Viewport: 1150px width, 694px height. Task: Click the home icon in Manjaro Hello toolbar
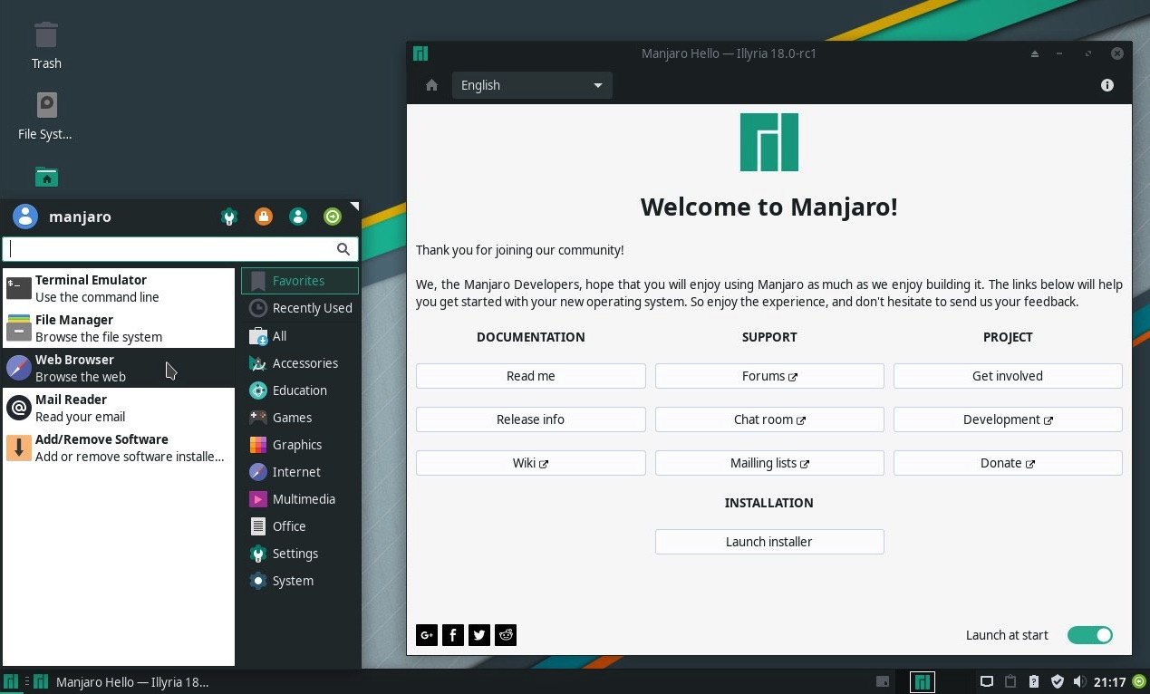431,84
